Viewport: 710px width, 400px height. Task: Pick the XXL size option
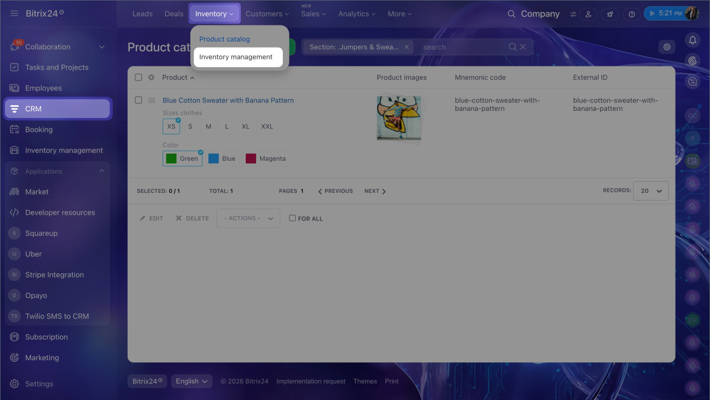click(x=267, y=126)
